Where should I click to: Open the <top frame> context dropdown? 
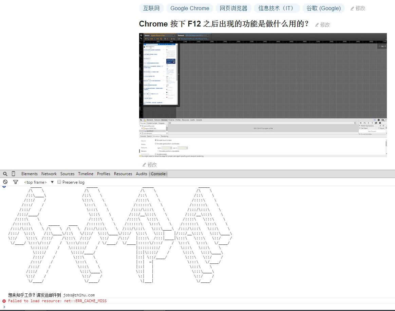click(x=39, y=182)
